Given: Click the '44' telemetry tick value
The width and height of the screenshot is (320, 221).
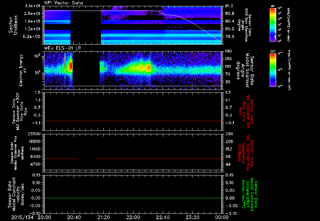Looking at the screenshot, I should point(228,165).
